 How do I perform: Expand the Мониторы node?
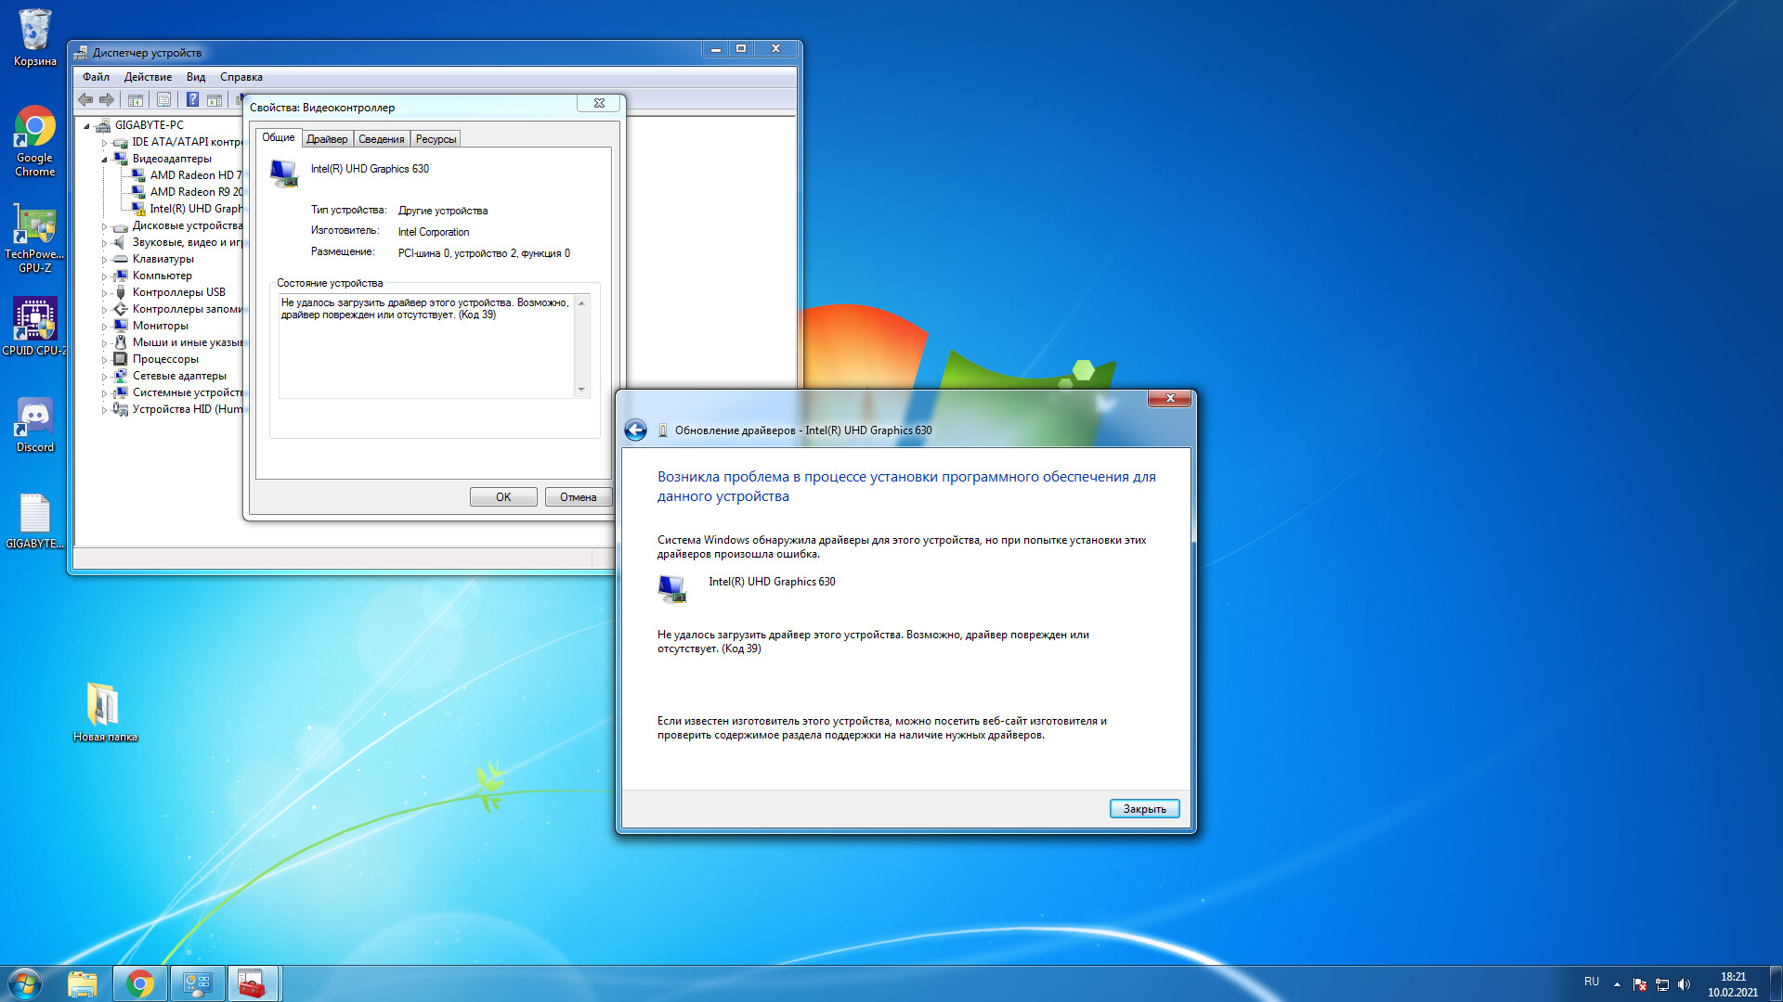pos(104,327)
